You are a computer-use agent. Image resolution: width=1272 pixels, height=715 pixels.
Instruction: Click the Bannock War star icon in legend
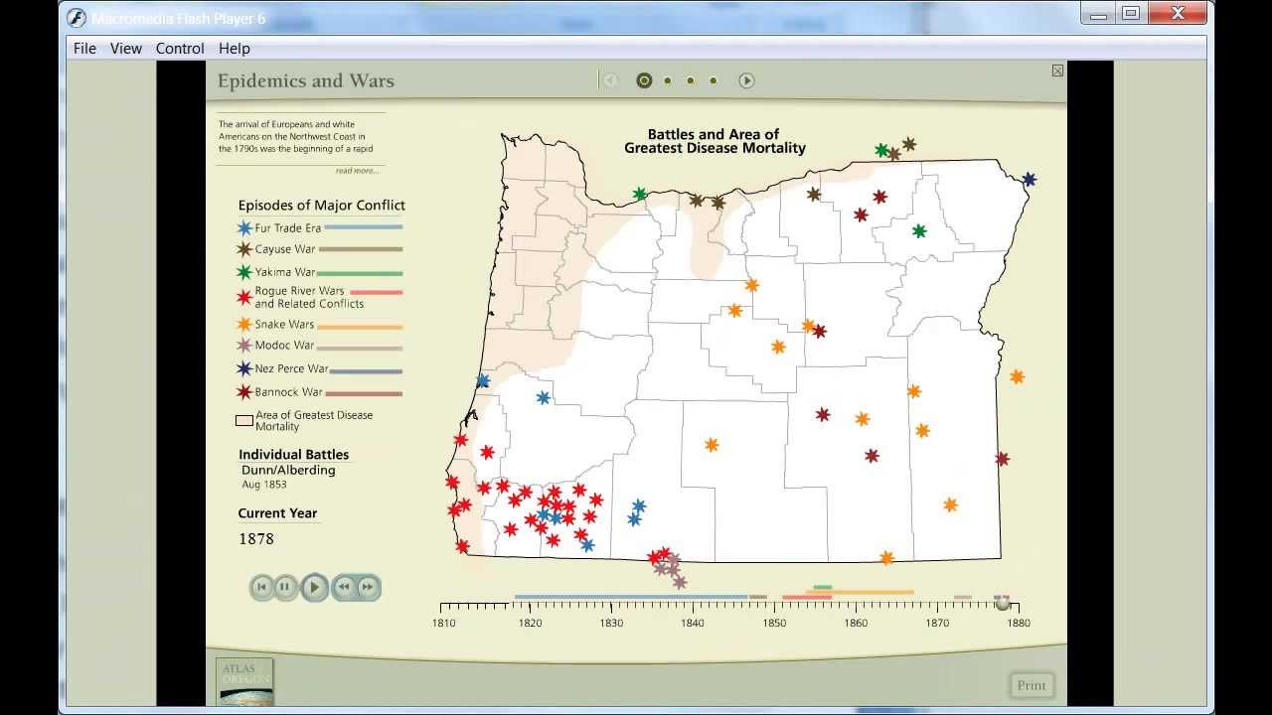[244, 391]
